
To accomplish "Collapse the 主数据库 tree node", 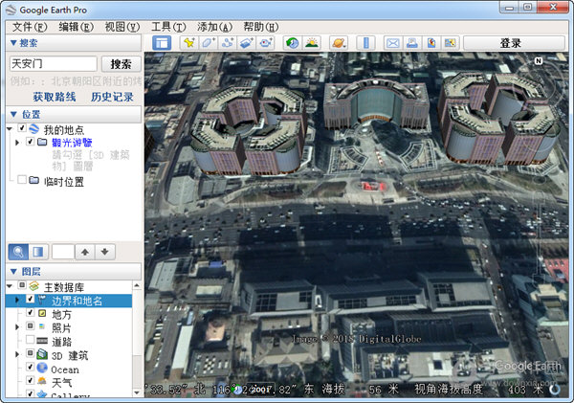I will [10, 286].
